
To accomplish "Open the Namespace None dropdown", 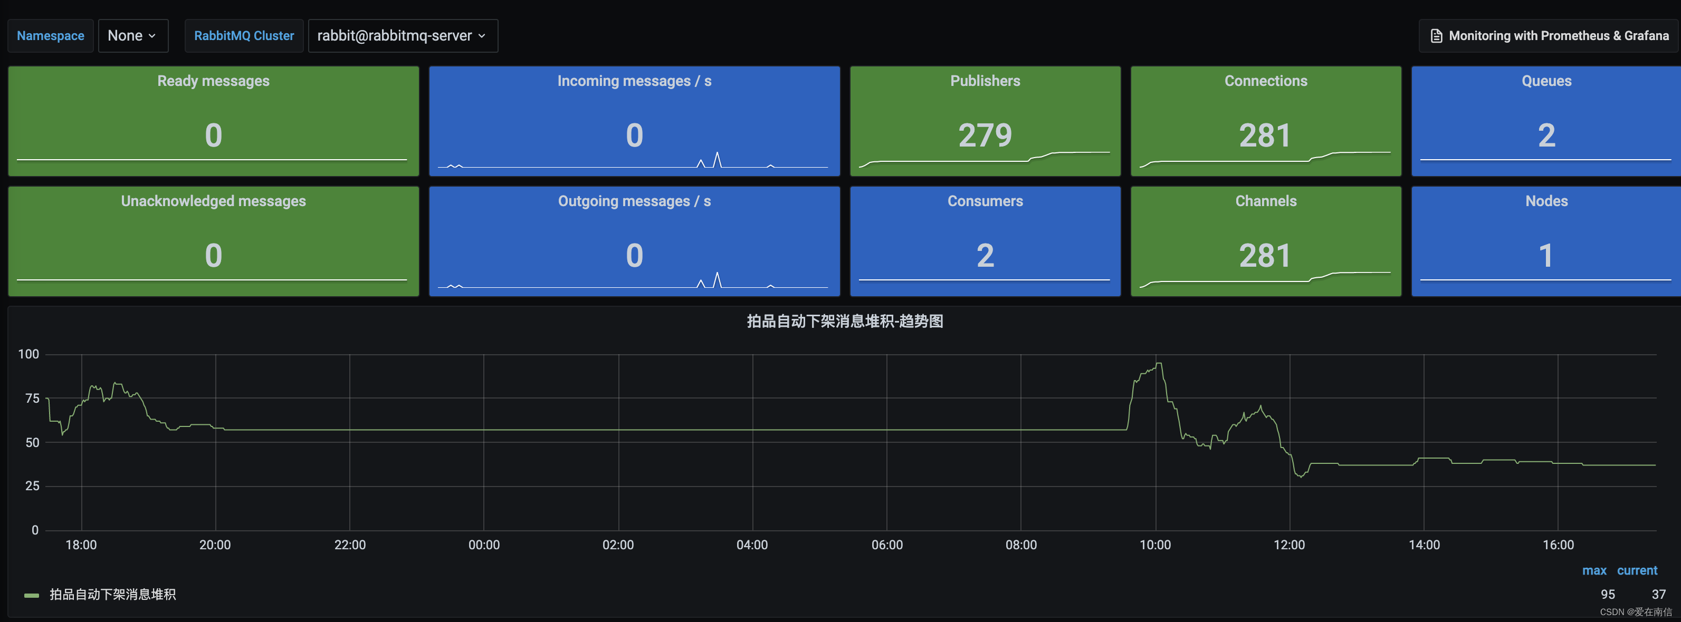I will [x=132, y=36].
